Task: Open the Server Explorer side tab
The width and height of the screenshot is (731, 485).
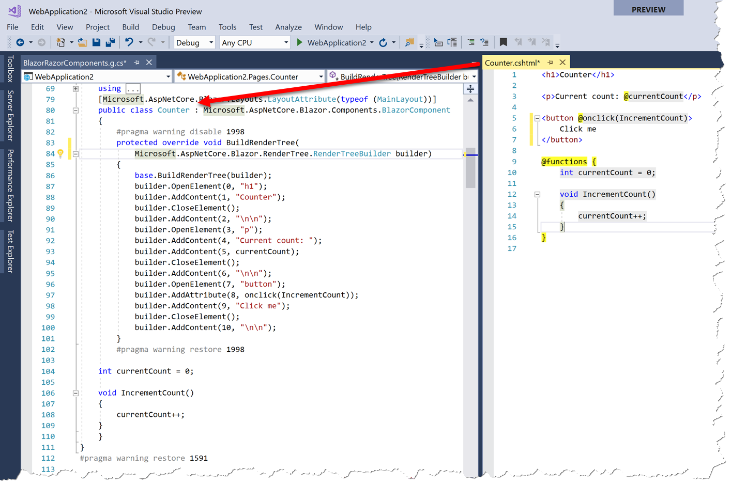Action: click(x=10, y=115)
